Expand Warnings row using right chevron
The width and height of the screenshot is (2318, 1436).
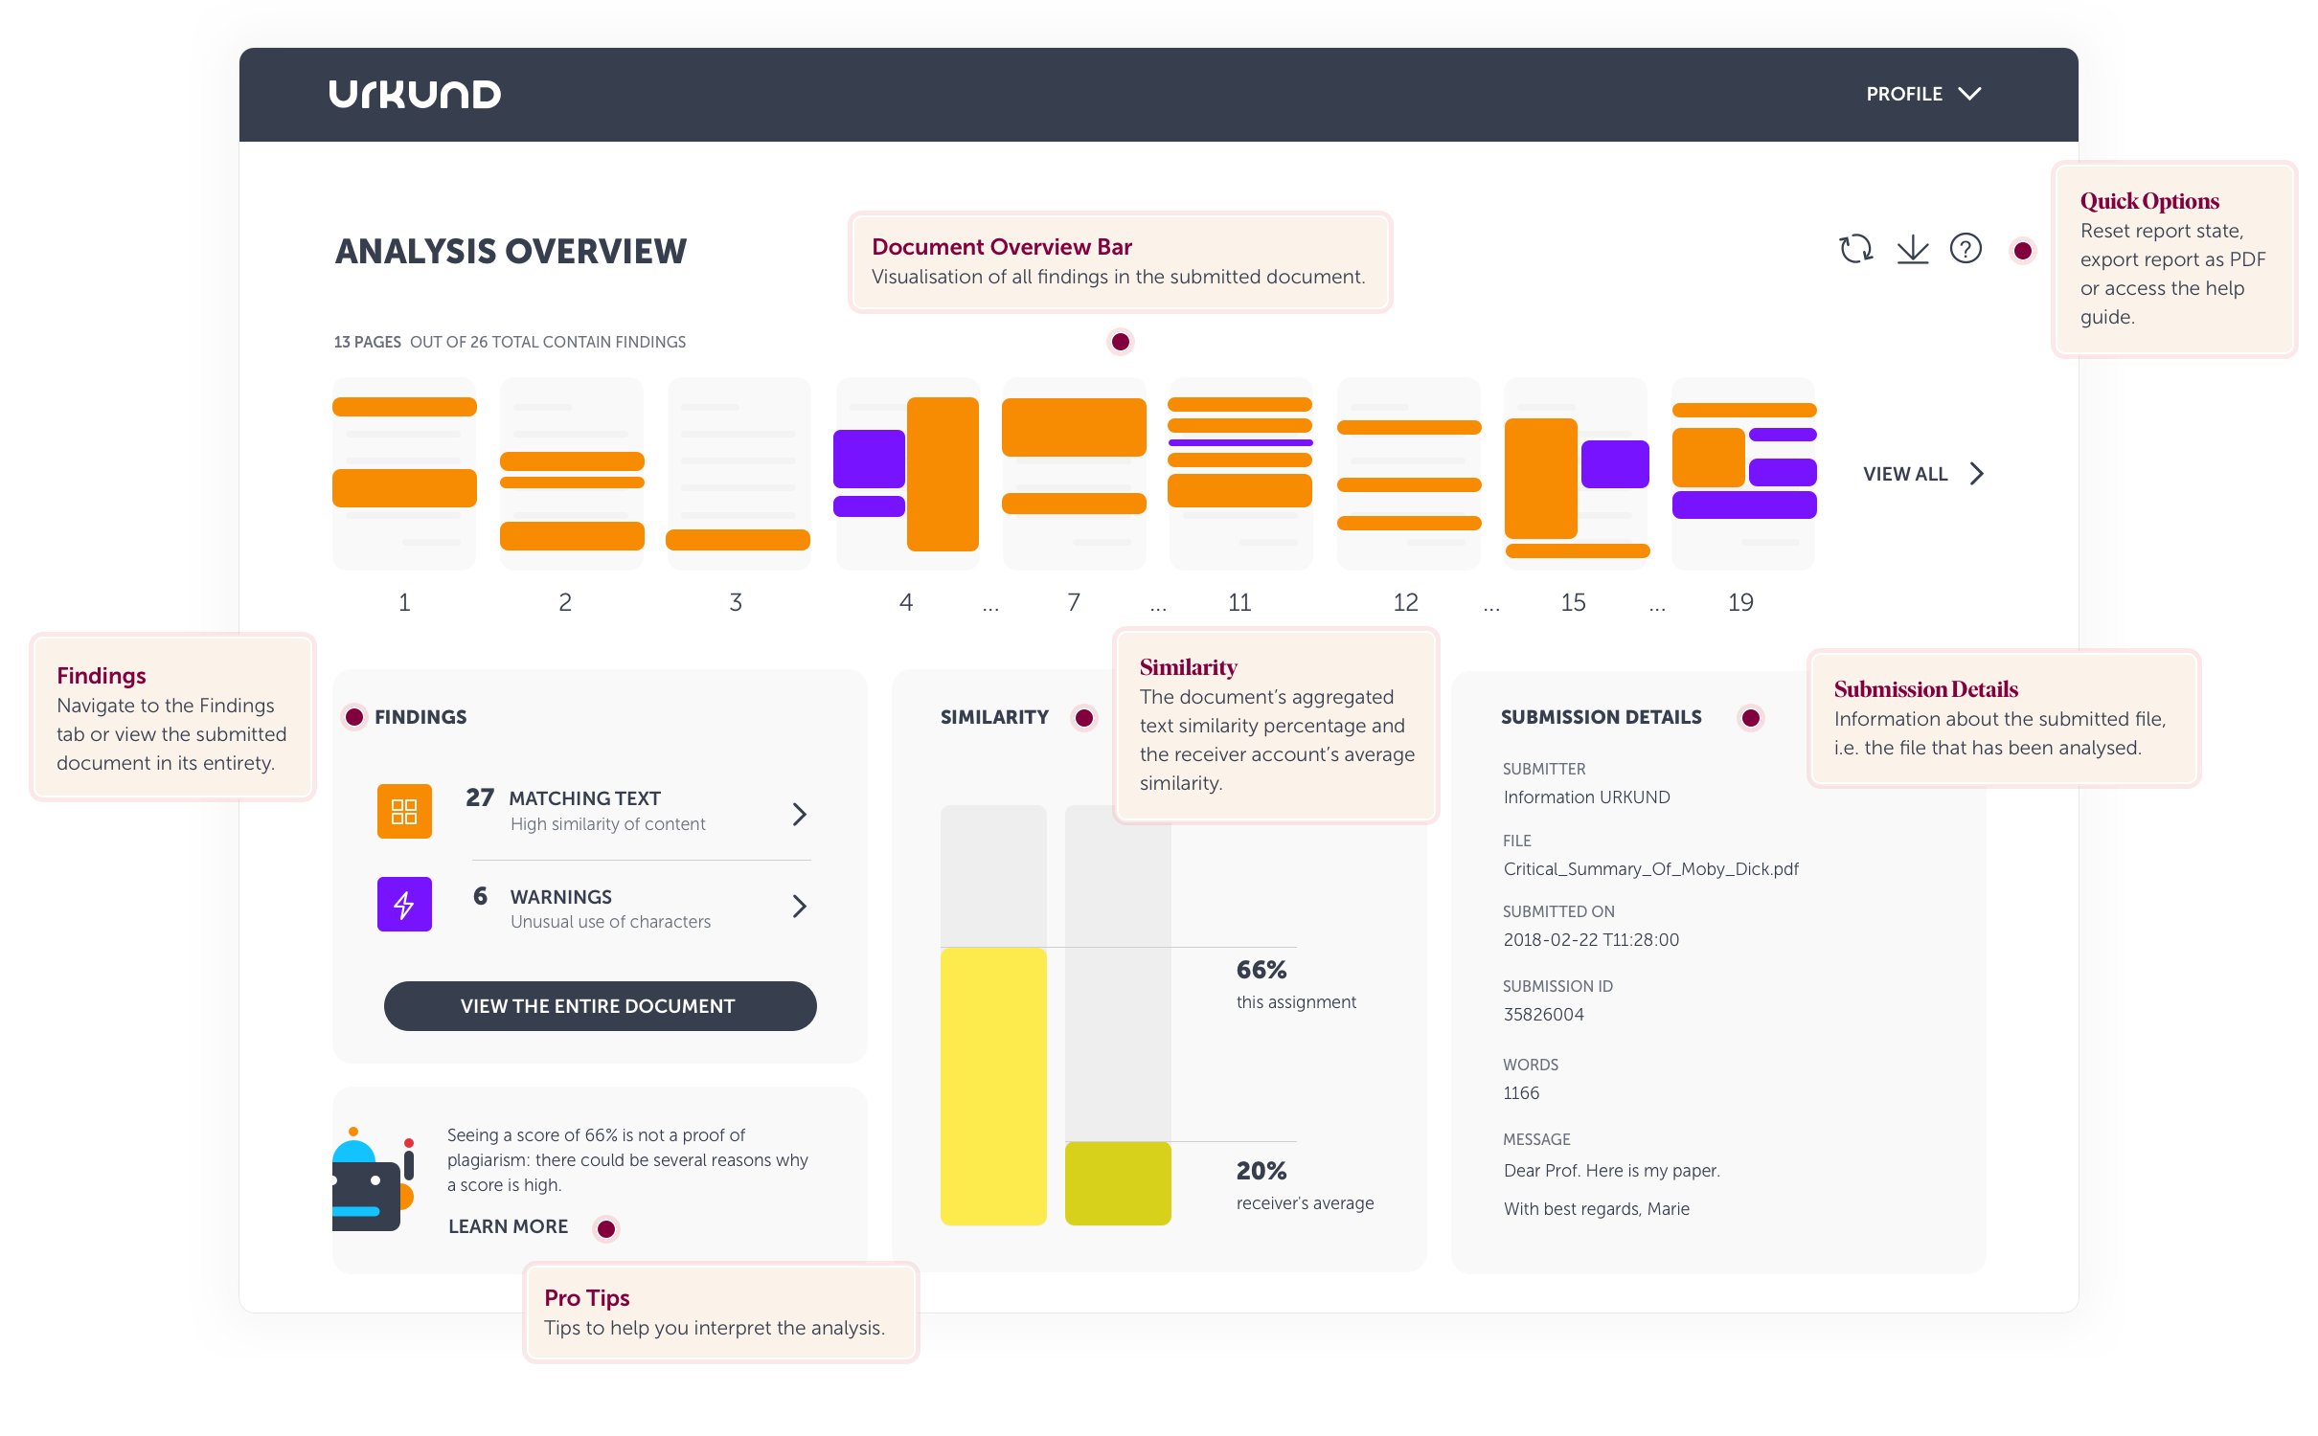[x=800, y=906]
